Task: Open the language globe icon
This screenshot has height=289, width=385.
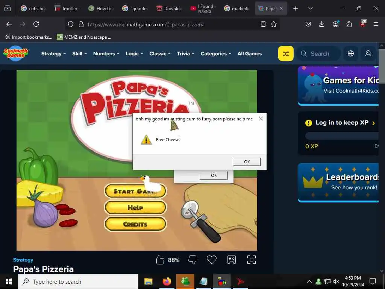Action: point(351,53)
